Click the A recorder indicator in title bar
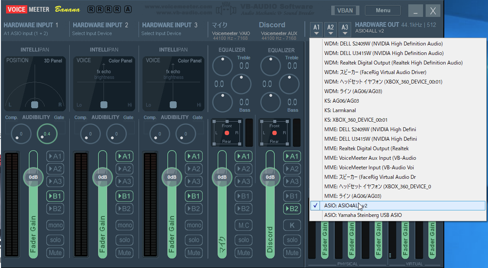Screen dimensions: 488x268 point(128,10)
